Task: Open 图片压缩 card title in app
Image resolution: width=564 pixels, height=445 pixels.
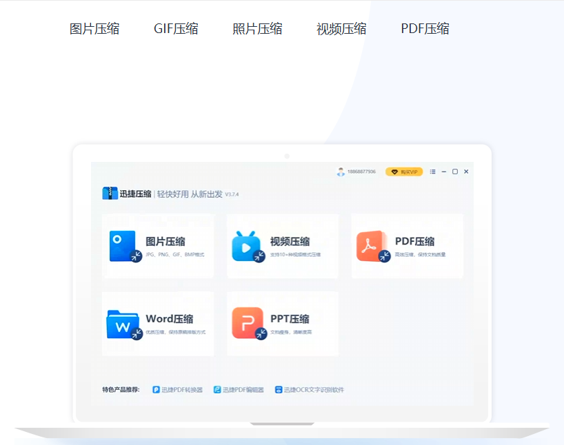Action: pos(165,242)
